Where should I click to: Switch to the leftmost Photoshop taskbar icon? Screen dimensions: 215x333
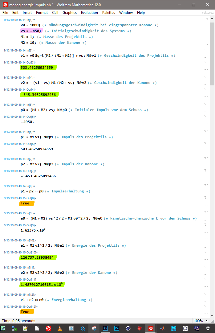(105, 328)
